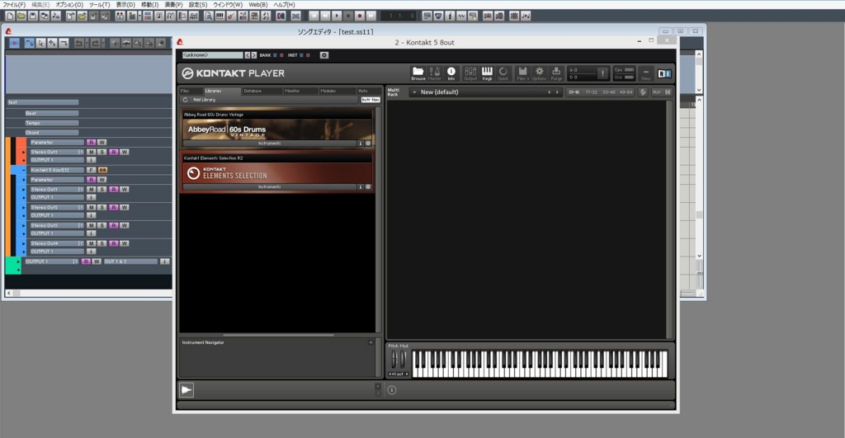
Task: Select the arrow pointer tool in Song Editor
Action: tap(40, 43)
